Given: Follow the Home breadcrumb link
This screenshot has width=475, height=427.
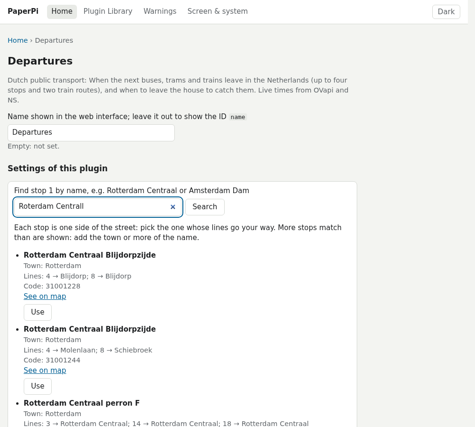Looking at the screenshot, I should click(x=18, y=40).
